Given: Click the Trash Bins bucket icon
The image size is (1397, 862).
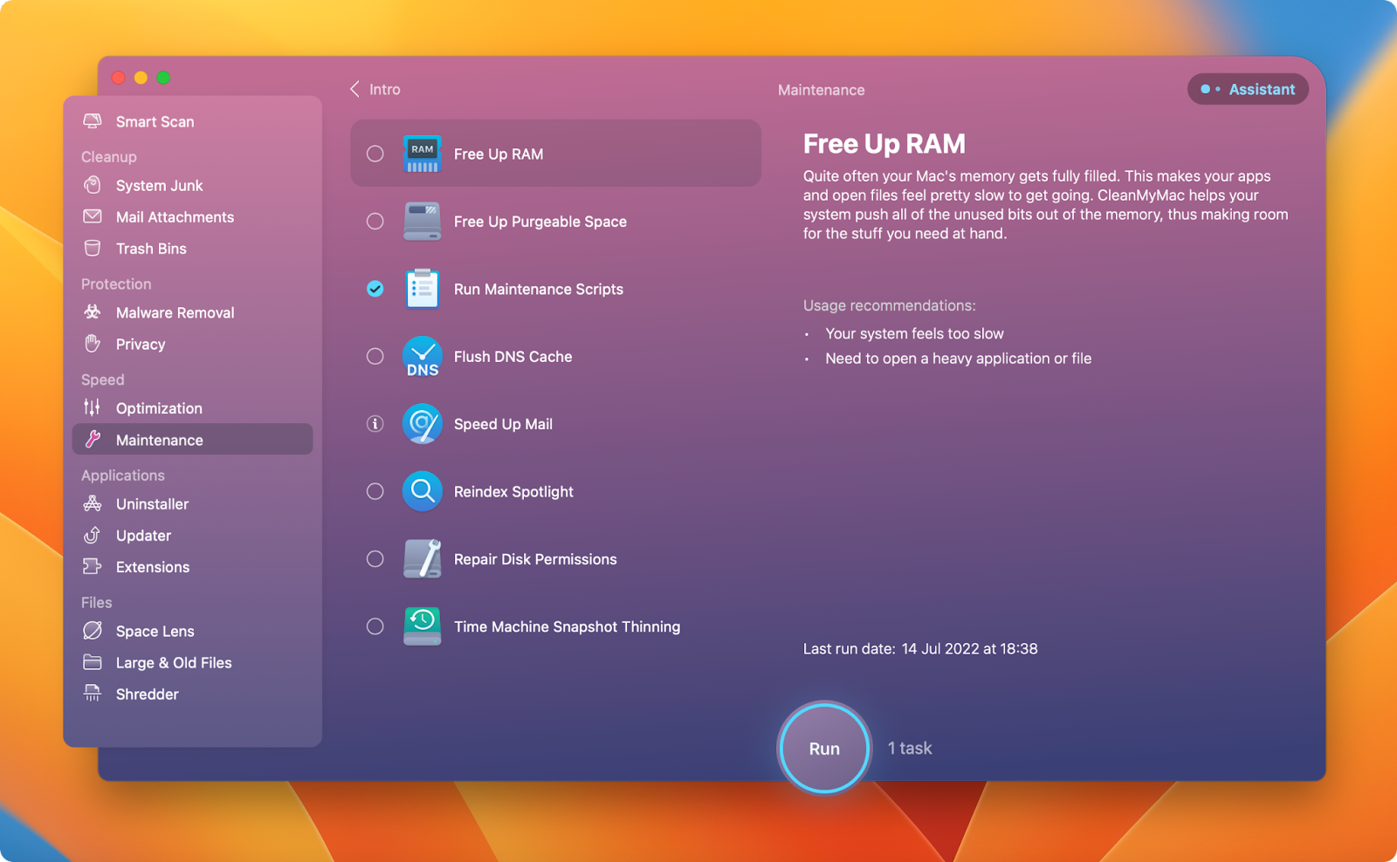Looking at the screenshot, I should (93, 248).
